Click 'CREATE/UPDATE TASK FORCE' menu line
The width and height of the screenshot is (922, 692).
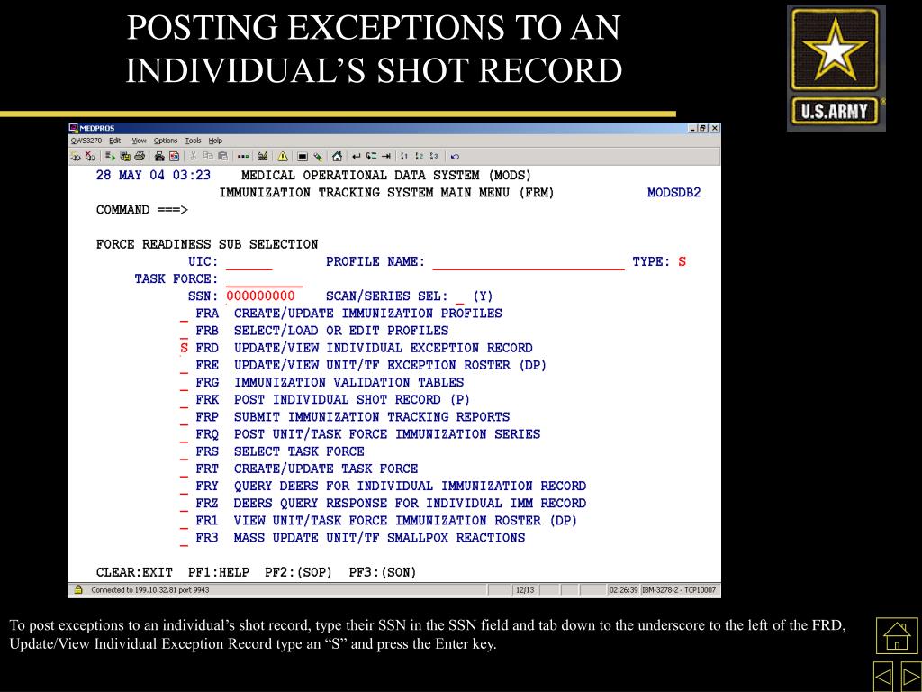(326, 469)
